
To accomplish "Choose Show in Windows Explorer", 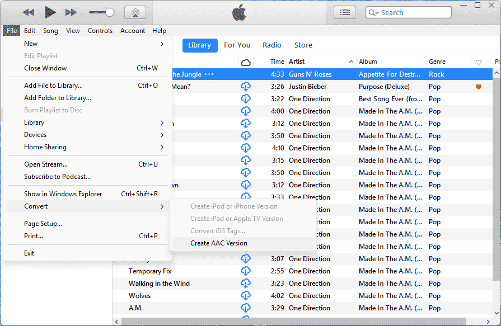I will coord(87,194).
